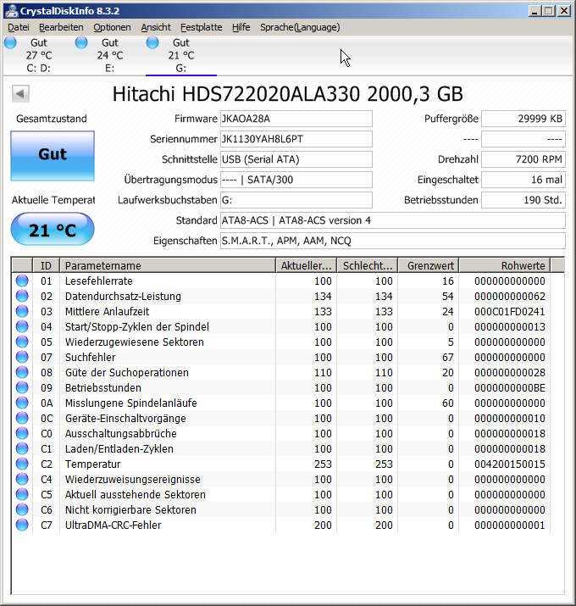576x606 pixels.
Task: Click the Standard field ATA8-ACS version 4
Action: click(x=393, y=220)
